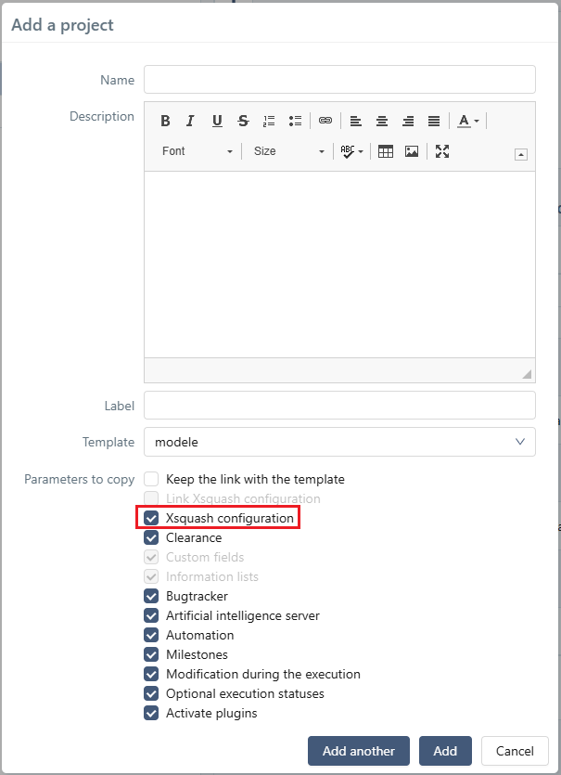Insert an image into the description
561x775 pixels.
pyautogui.click(x=412, y=151)
